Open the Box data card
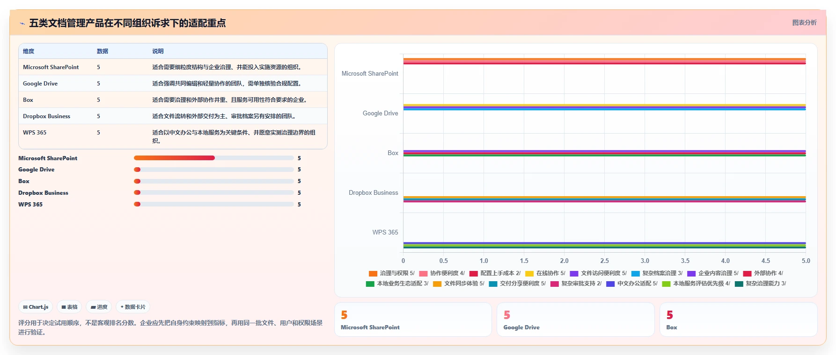The width and height of the screenshot is (836, 355). click(x=738, y=319)
